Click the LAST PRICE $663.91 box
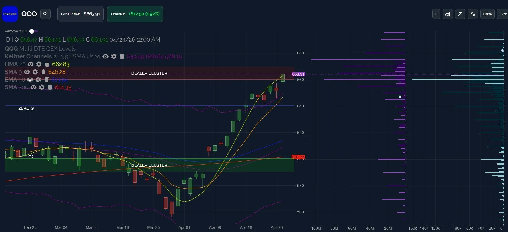The image size is (508, 232). pos(80,14)
